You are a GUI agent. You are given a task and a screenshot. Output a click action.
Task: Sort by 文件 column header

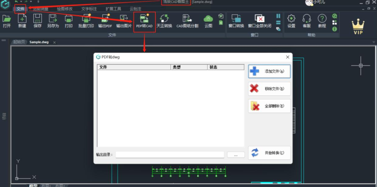134,67
